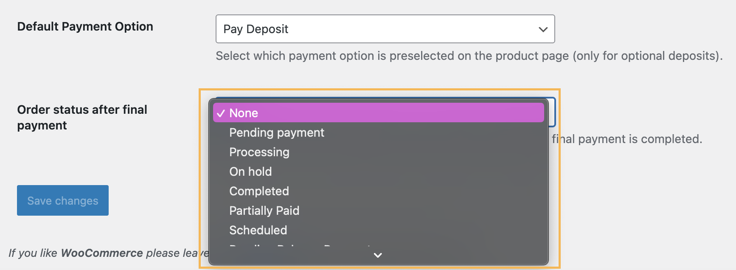Click the cut-off option below Scheduled

[300, 245]
